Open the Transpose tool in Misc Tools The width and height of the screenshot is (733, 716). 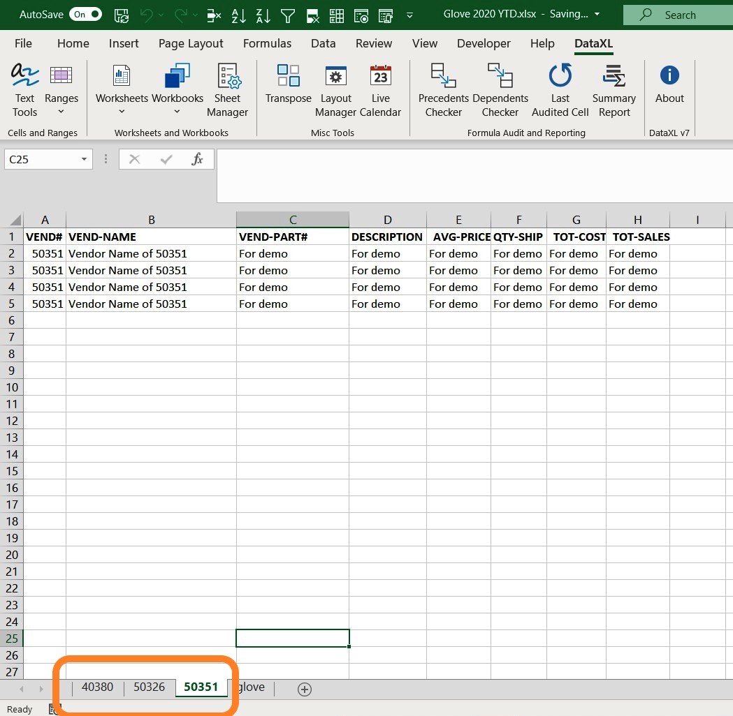coord(288,87)
